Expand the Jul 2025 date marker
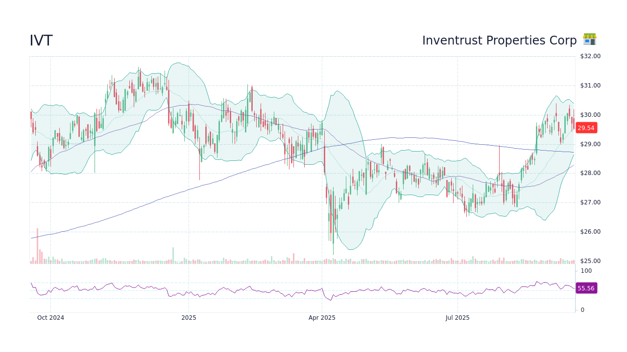 (458, 317)
